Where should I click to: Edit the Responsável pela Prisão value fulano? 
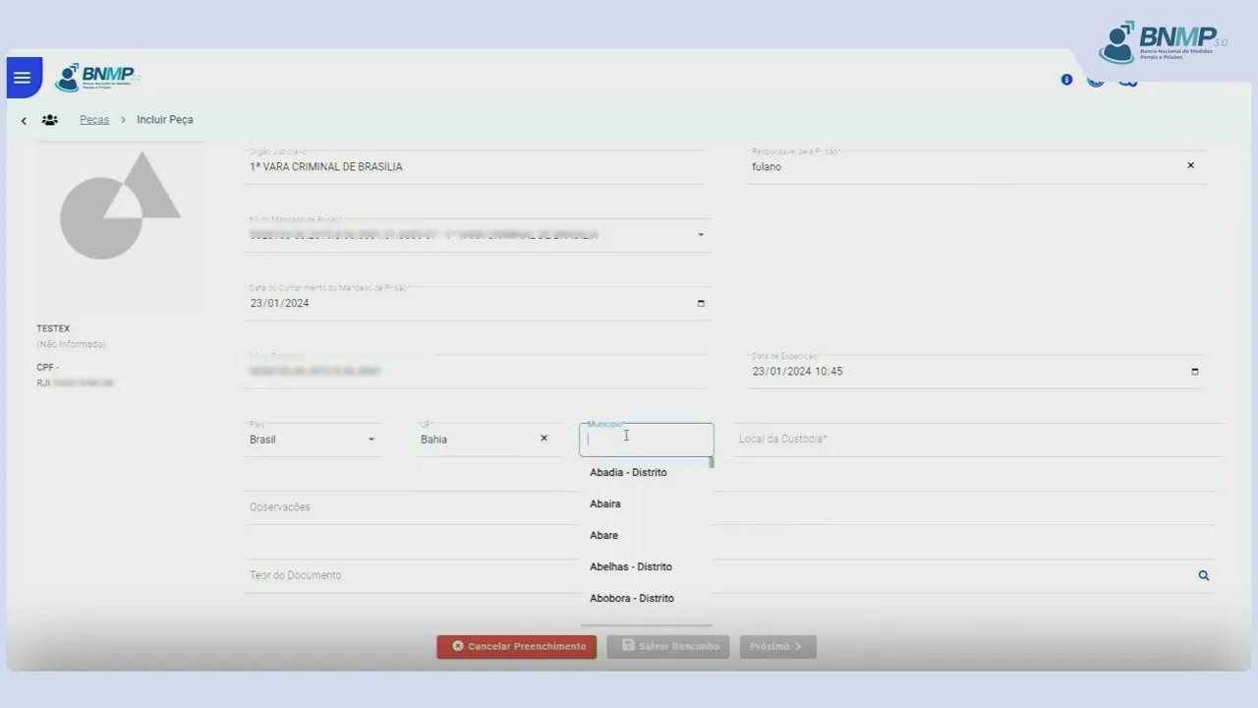(x=767, y=167)
